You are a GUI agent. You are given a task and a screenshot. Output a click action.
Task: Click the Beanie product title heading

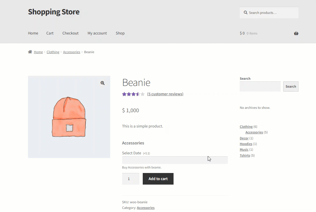pos(136,83)
